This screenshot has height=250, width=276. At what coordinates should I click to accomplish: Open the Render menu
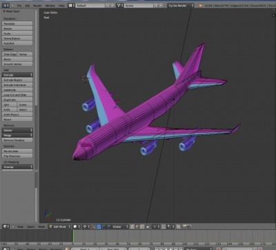37,6
